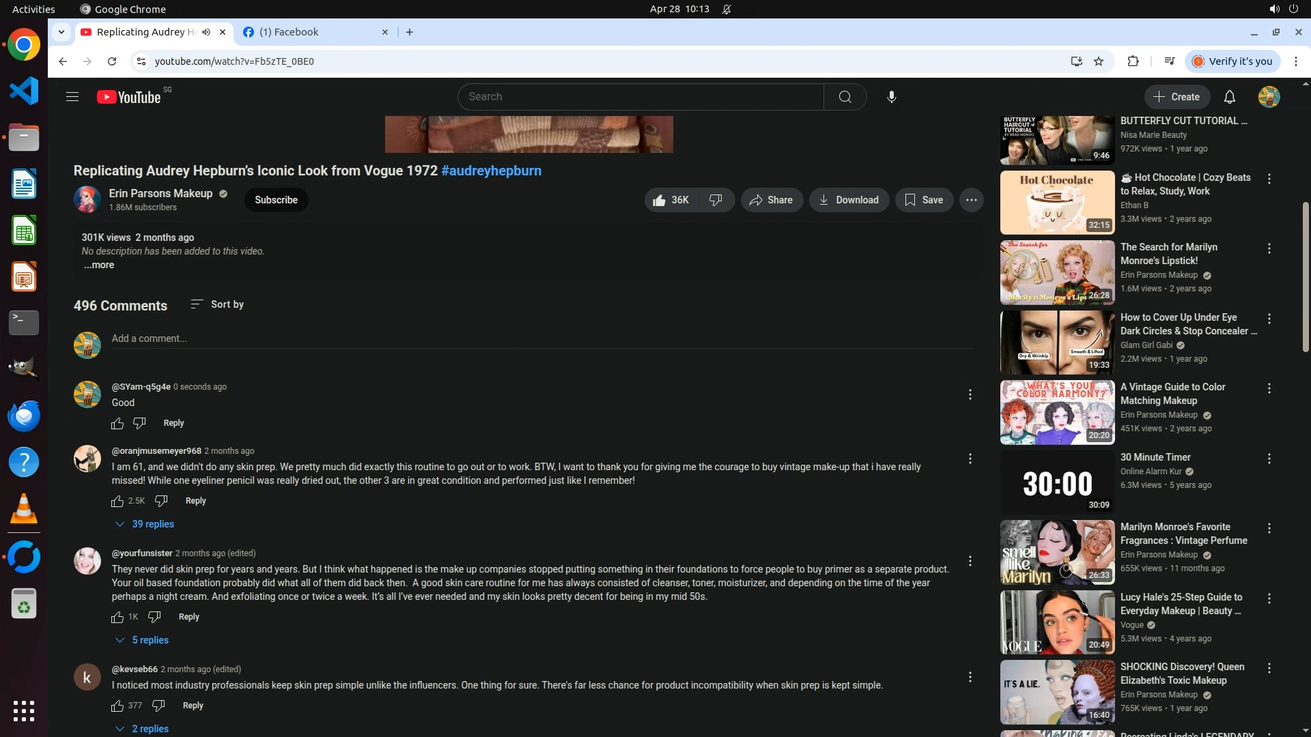1311x737 pixels.
Task: Open Chrome extensions puzzle icon
Action: pos(1133,61)
